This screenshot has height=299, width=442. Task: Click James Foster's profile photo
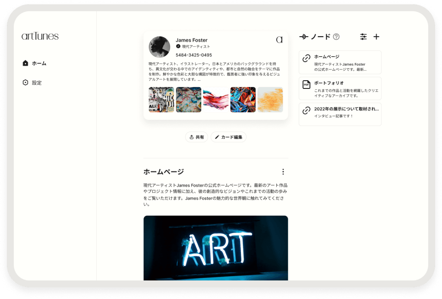pyautogui.click(x=160, y=47)
